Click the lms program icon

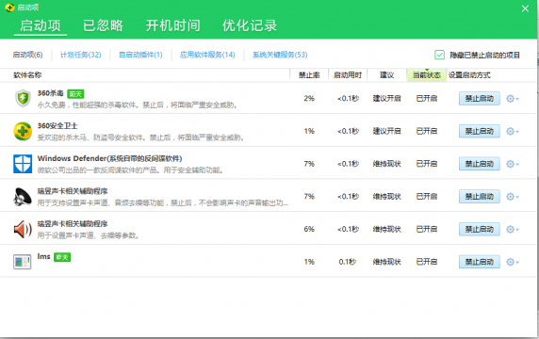tap(23, 262)
